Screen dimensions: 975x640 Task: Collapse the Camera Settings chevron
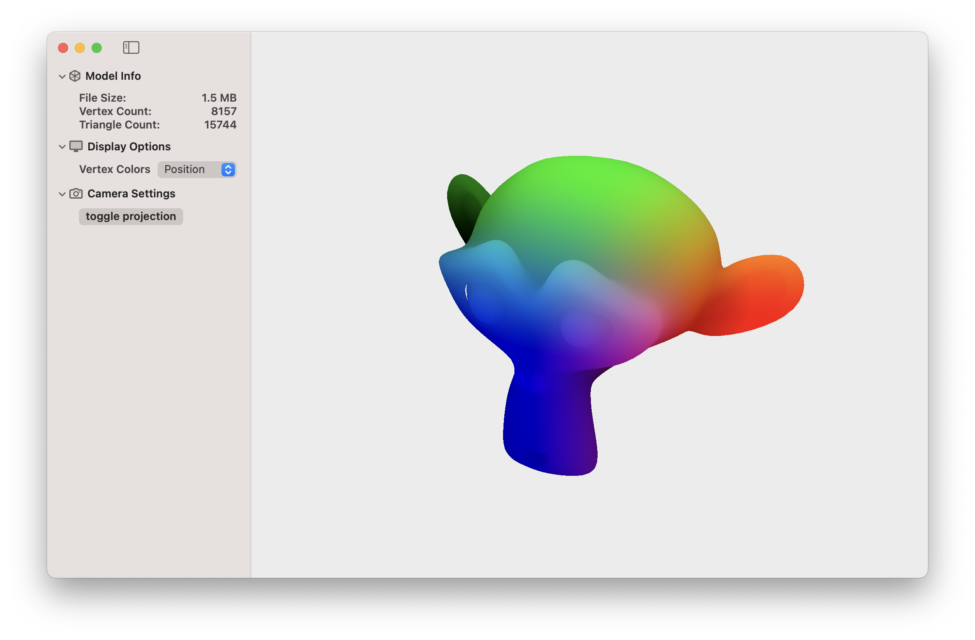(x=62, y=194)
